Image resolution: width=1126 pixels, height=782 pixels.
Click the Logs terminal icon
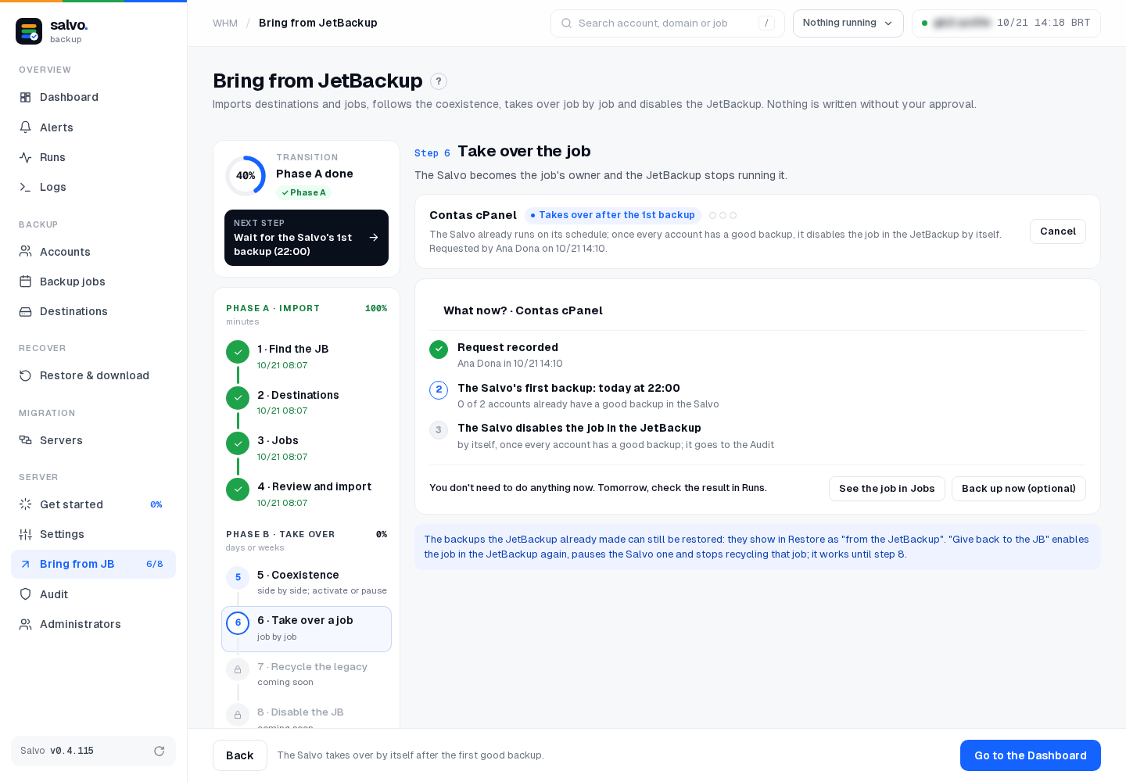[x=26, y=187]
